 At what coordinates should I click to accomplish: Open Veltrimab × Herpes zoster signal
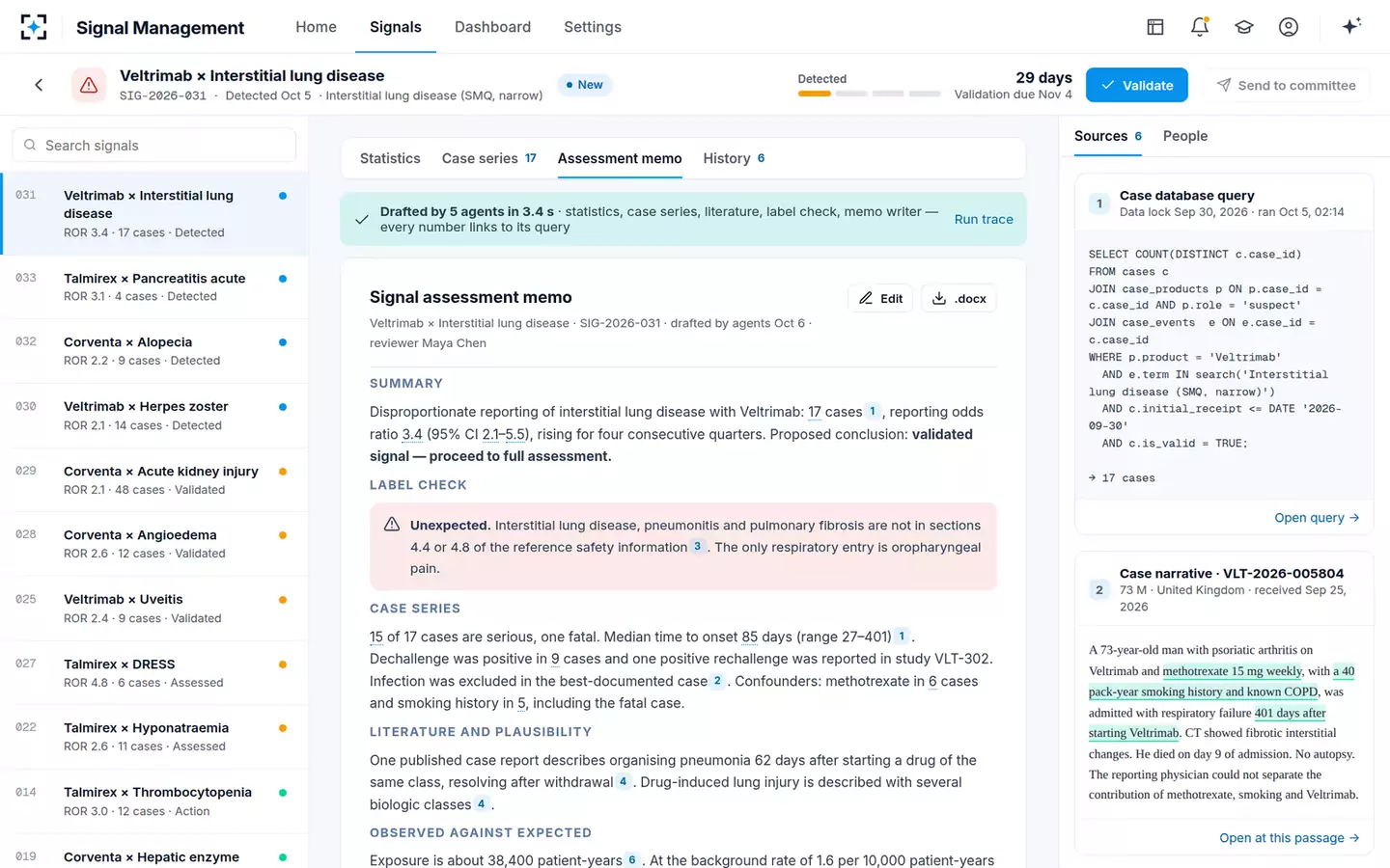[x=154, y=416]
